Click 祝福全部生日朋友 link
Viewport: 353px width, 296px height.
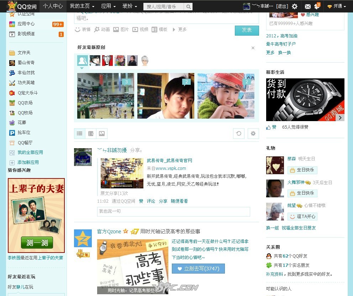[299, 228]
